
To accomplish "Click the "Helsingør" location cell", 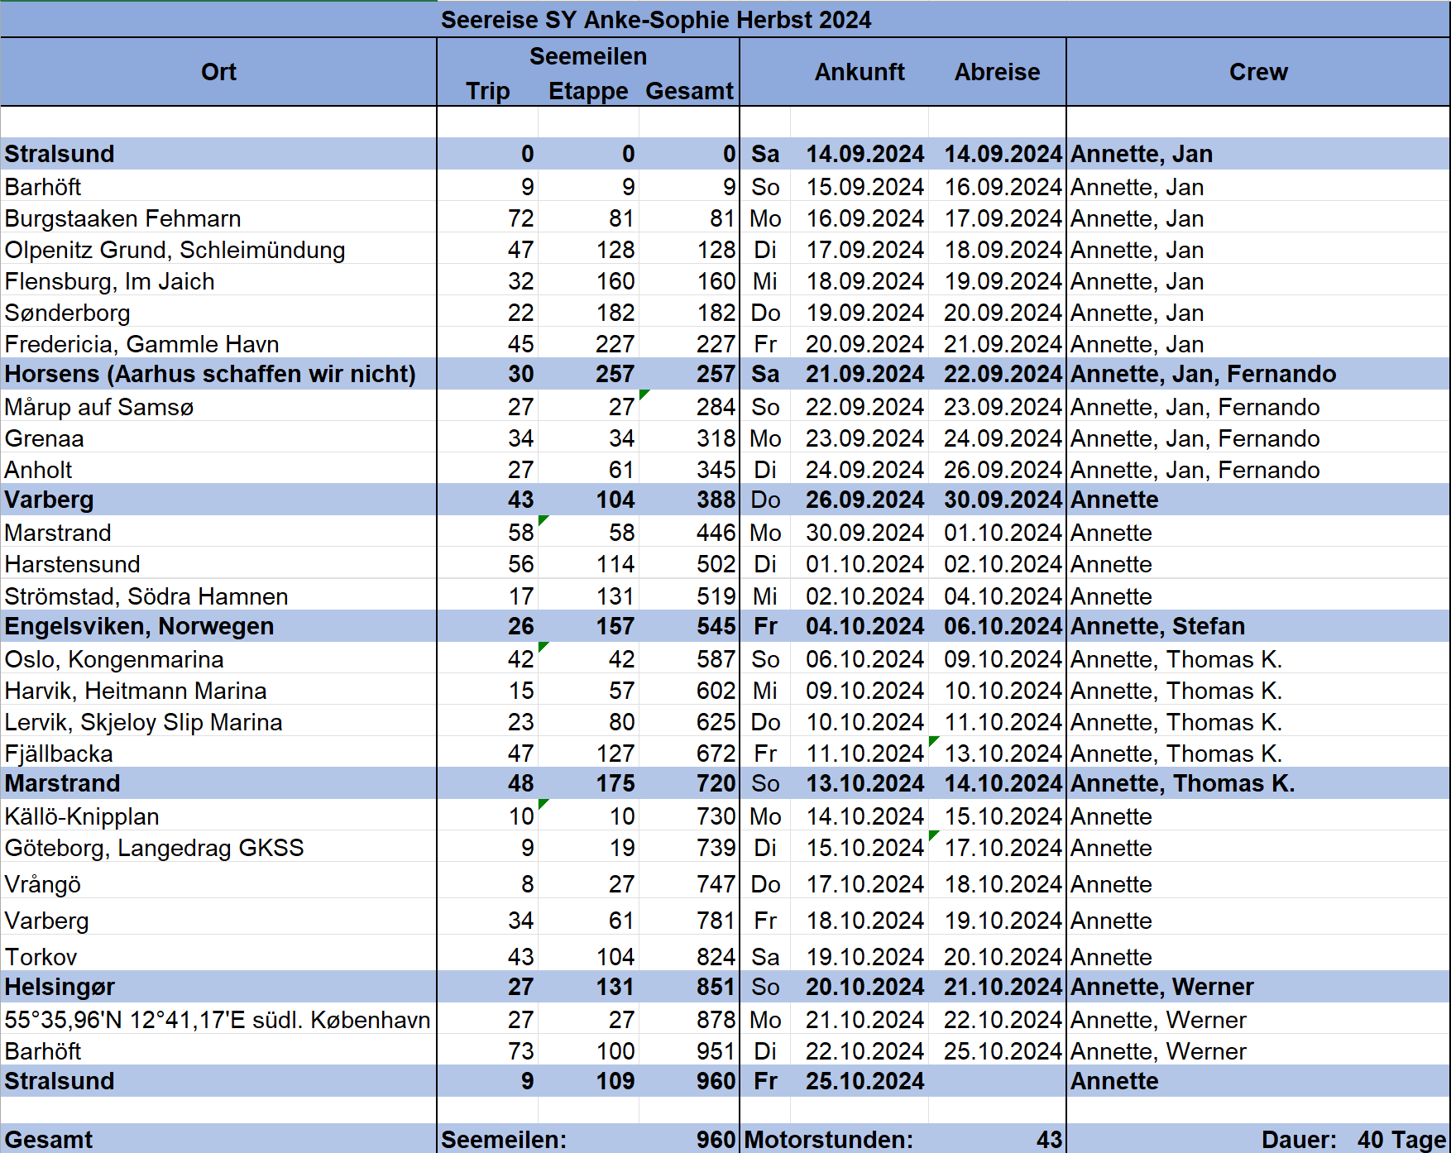I will (60, 987).
